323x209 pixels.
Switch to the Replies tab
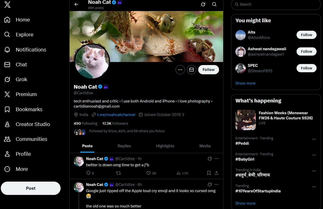pyautogui.click(x=124, y=146)
